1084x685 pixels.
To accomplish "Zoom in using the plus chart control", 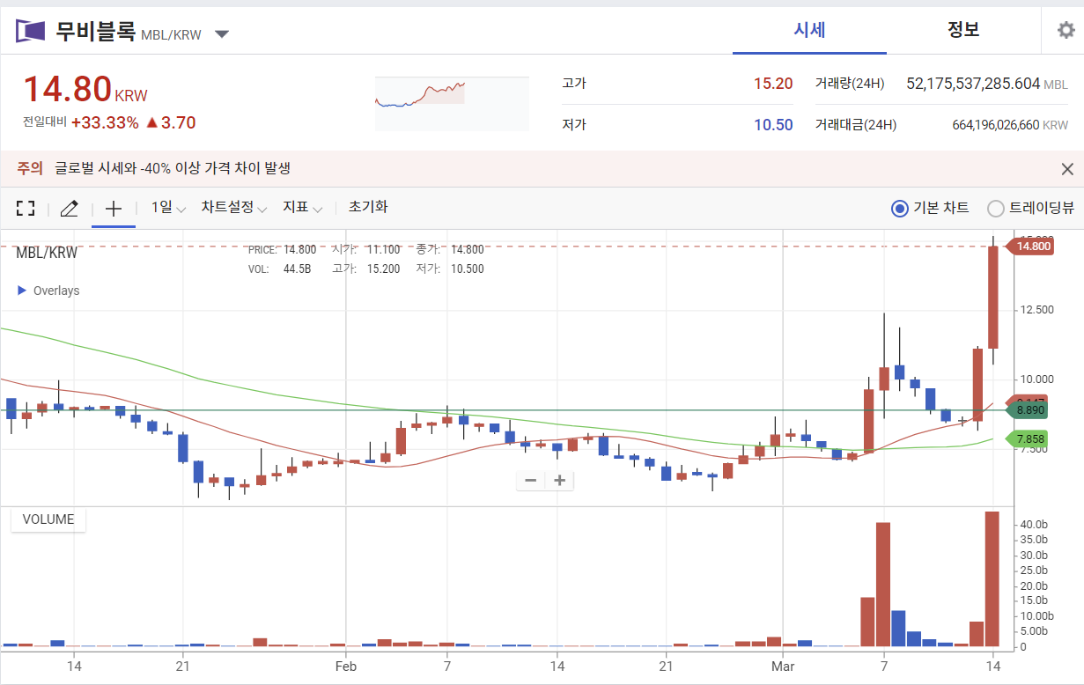I will (x=561, y=480).
